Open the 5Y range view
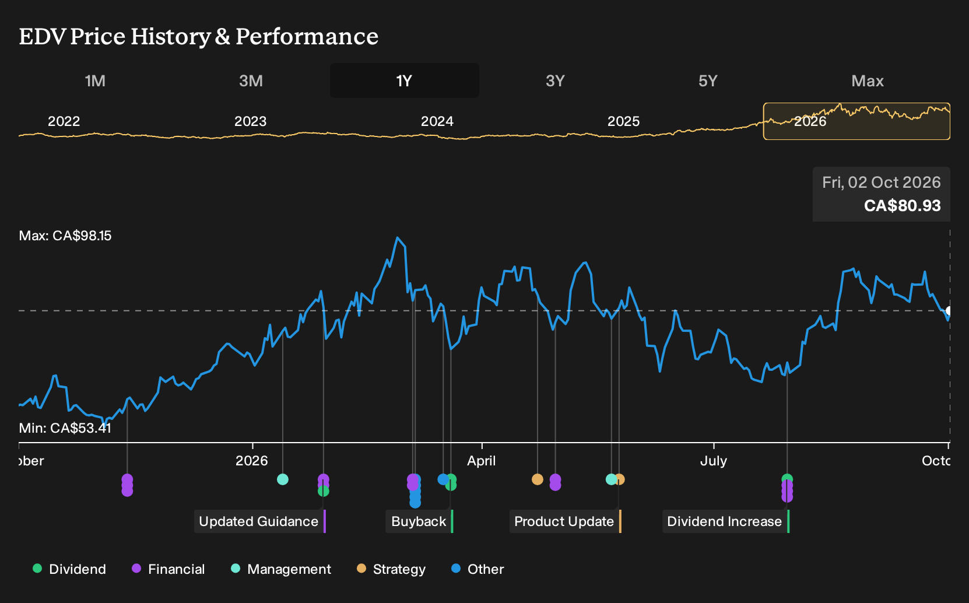This screenshot has width=969, height=603. 708,80
